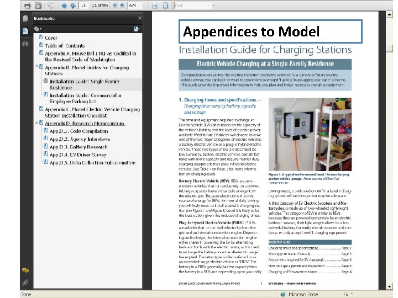Open the Pages thumbnails panel icon
Viewport: 398px width, 298px height.
tap(25, 19)
